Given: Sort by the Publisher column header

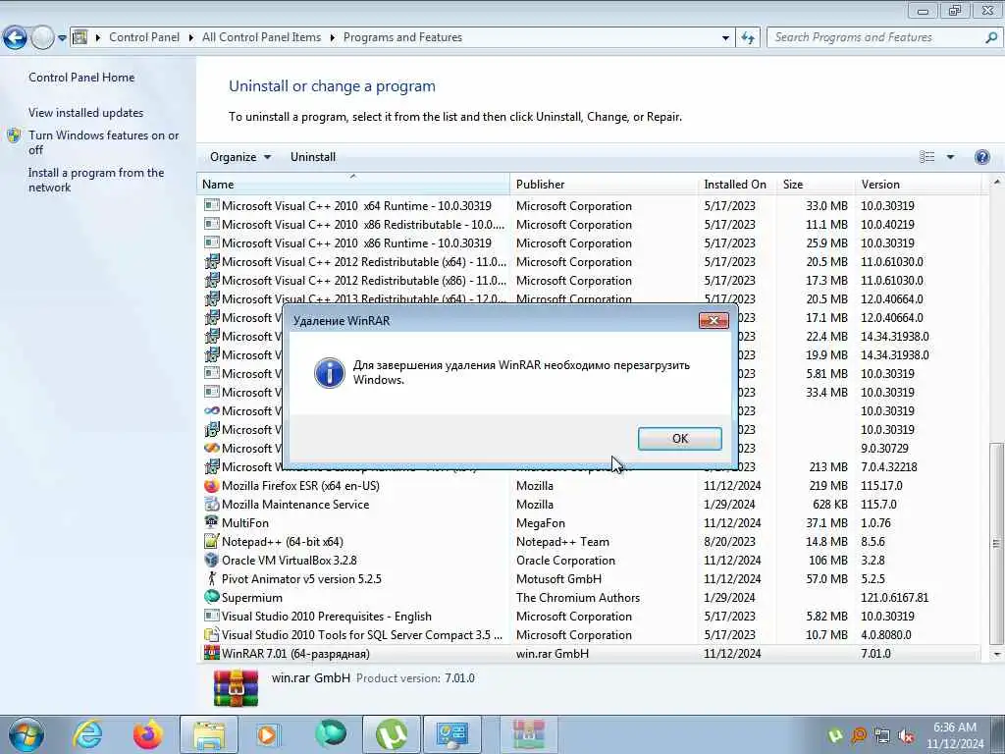Looking at the screenshot, I should 604,184.
